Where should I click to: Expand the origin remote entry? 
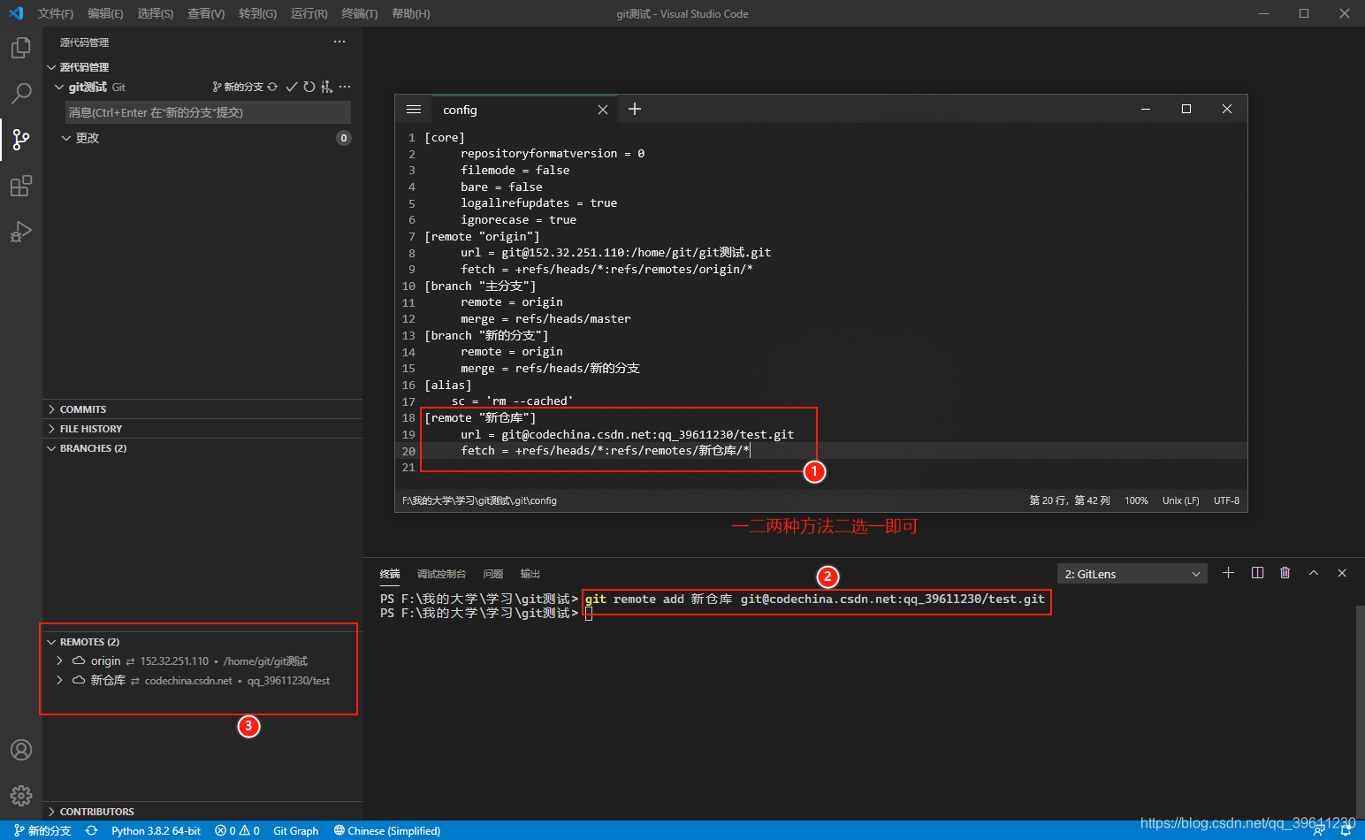point(59,661)
